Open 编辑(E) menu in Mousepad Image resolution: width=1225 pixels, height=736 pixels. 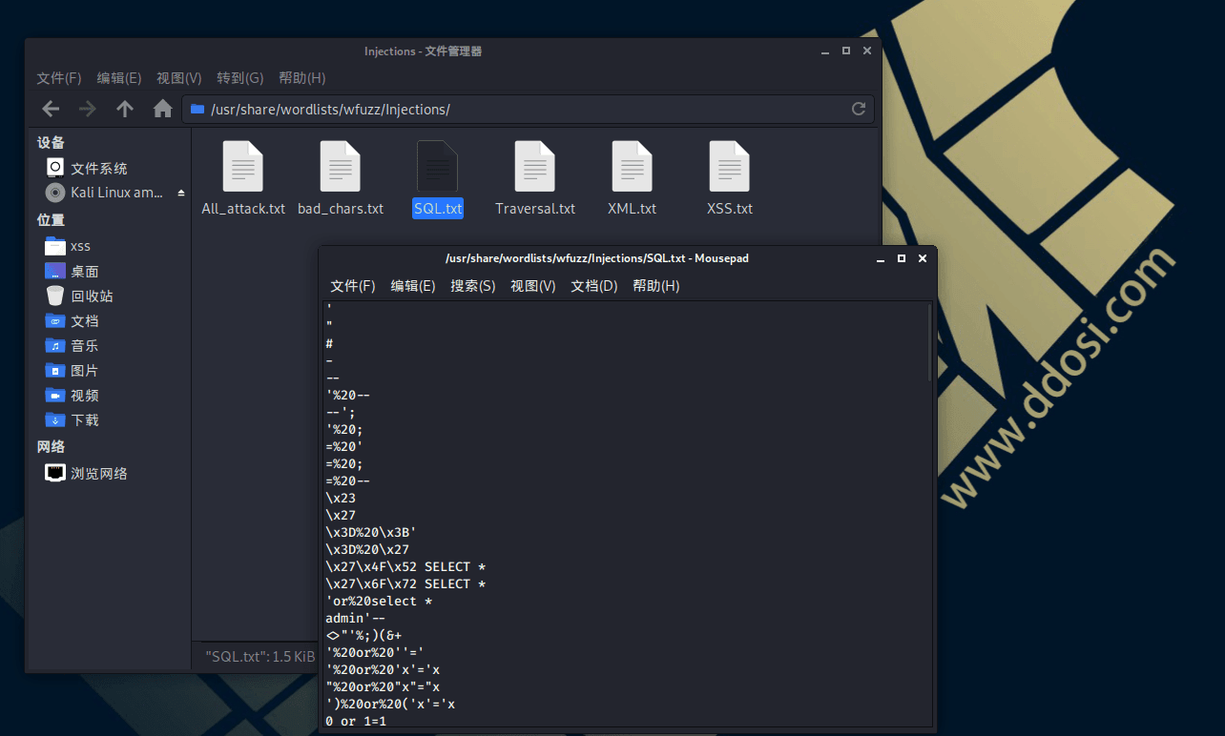pyautogui.click(x=413, y=286)
